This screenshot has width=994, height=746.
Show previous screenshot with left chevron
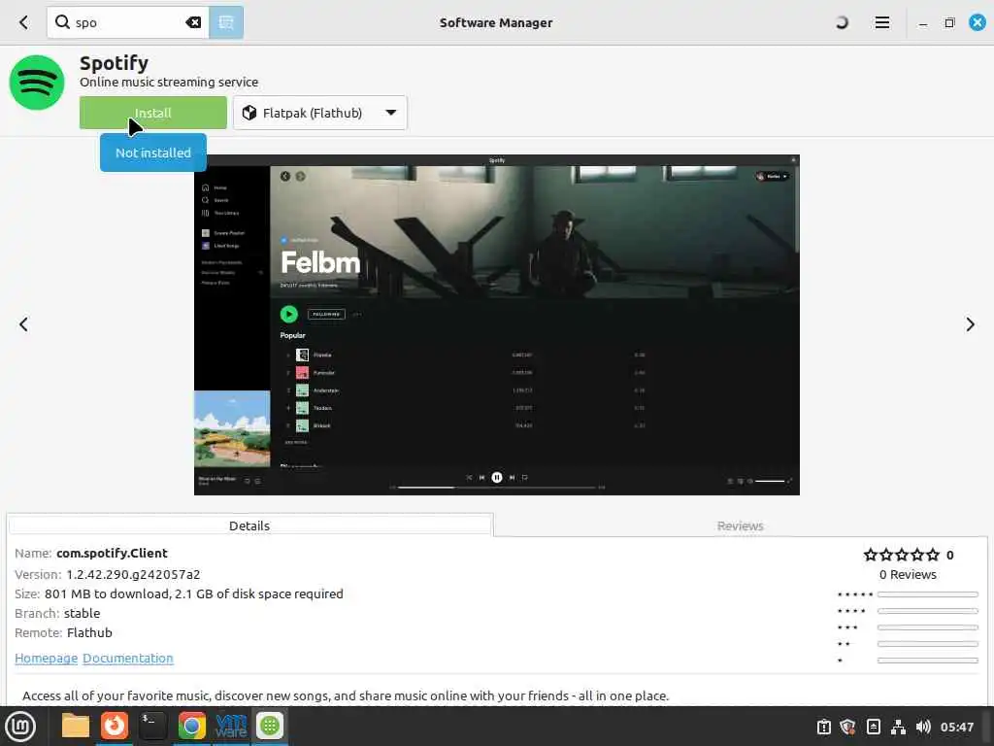23,324
